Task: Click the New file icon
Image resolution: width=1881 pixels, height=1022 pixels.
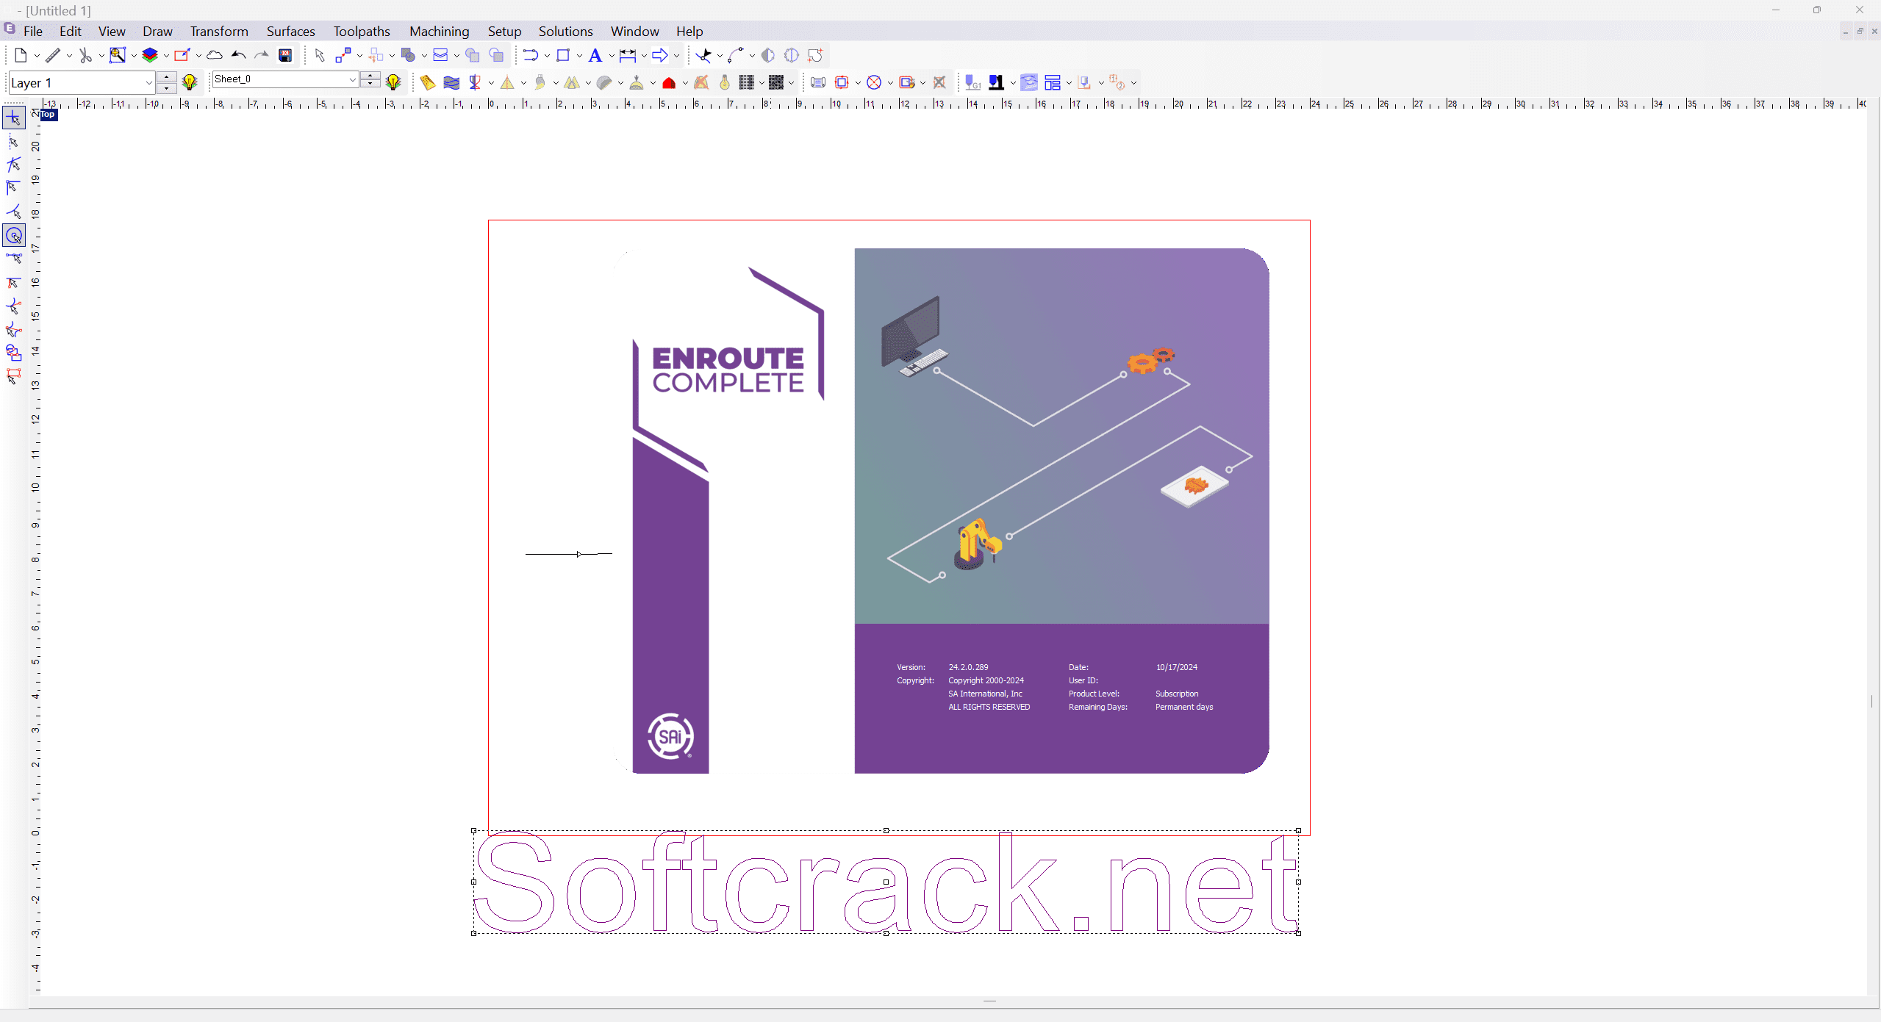Action: pyautogui.click(x=21, y=55)
